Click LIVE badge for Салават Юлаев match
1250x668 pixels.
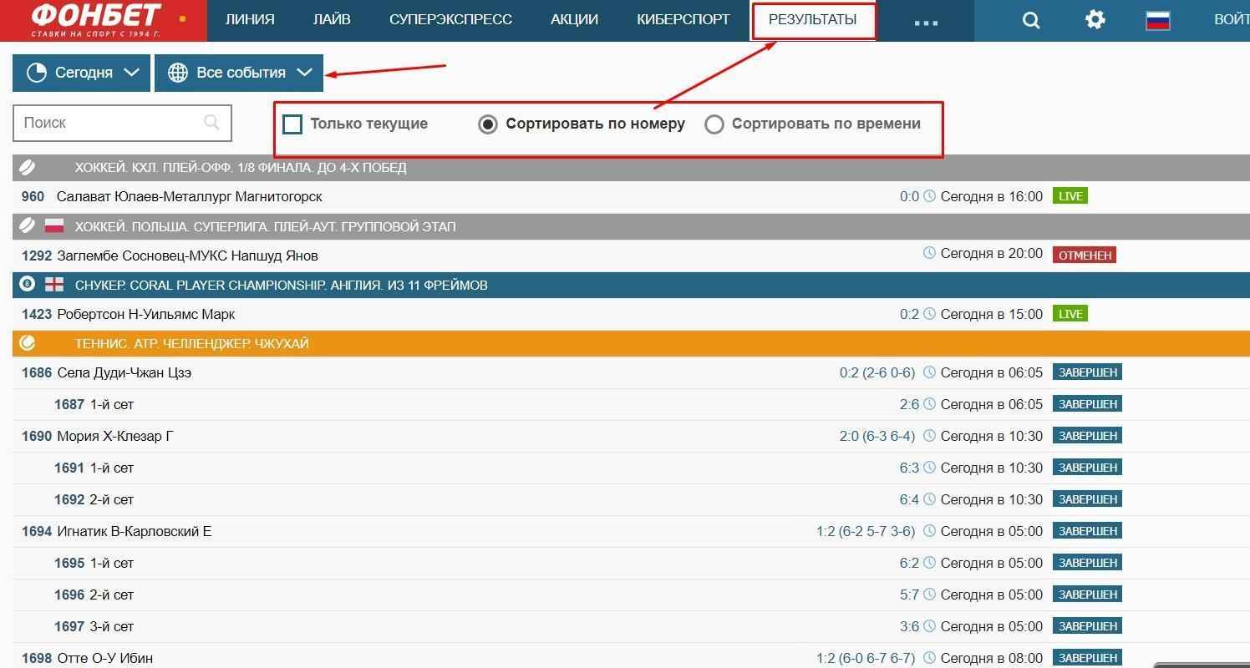tap(1070, 196)
